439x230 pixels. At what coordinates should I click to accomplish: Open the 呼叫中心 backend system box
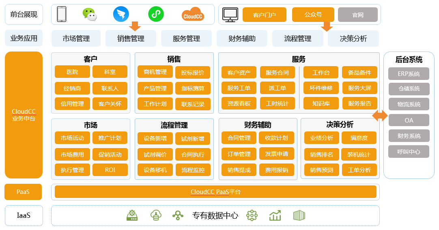coord(409,152)
